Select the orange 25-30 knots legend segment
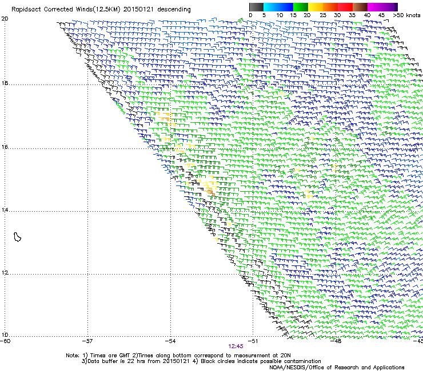 click(x=330, y=7)
